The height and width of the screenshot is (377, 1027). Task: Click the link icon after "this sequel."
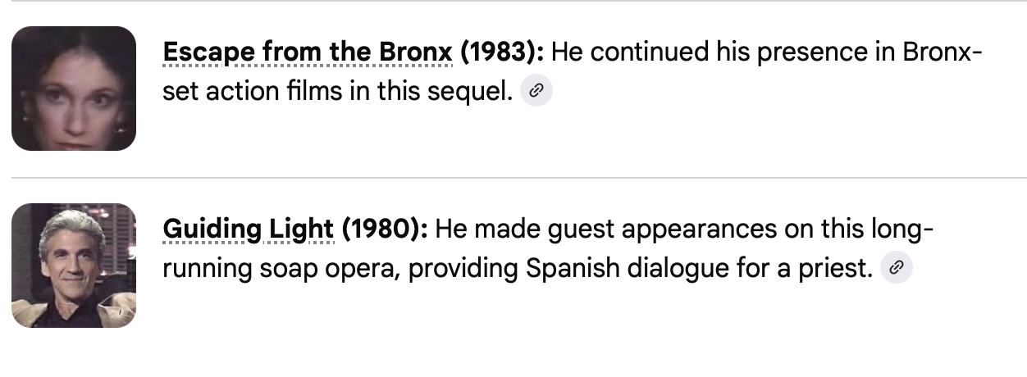(536, 91)
